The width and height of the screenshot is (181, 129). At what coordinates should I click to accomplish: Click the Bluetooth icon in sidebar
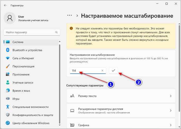[7, 50]
